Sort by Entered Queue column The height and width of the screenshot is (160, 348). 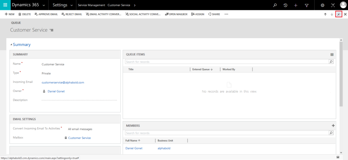(x=203, y=69)
